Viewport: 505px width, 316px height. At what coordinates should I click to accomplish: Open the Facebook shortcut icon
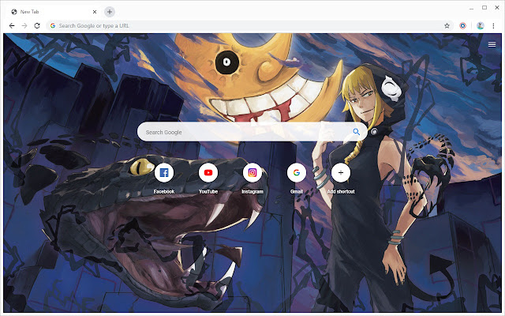pyautogui.click(x=164, y=172)
